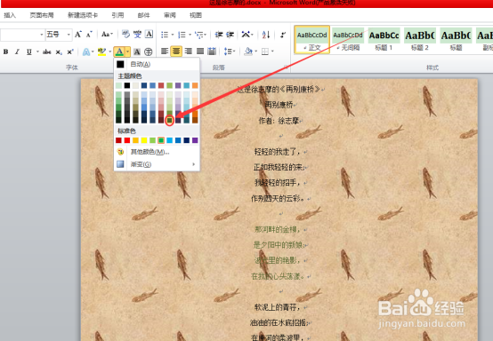The image size is (493, 341).
Task: Expand the borders dropdown arrow
Action: click(x=272, y=52)
